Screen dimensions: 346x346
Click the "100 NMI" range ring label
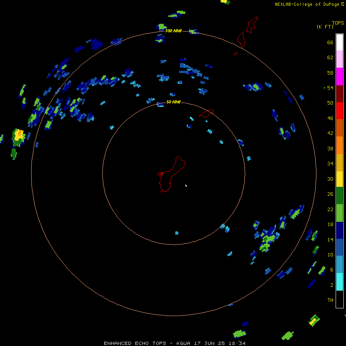point(173,31)
